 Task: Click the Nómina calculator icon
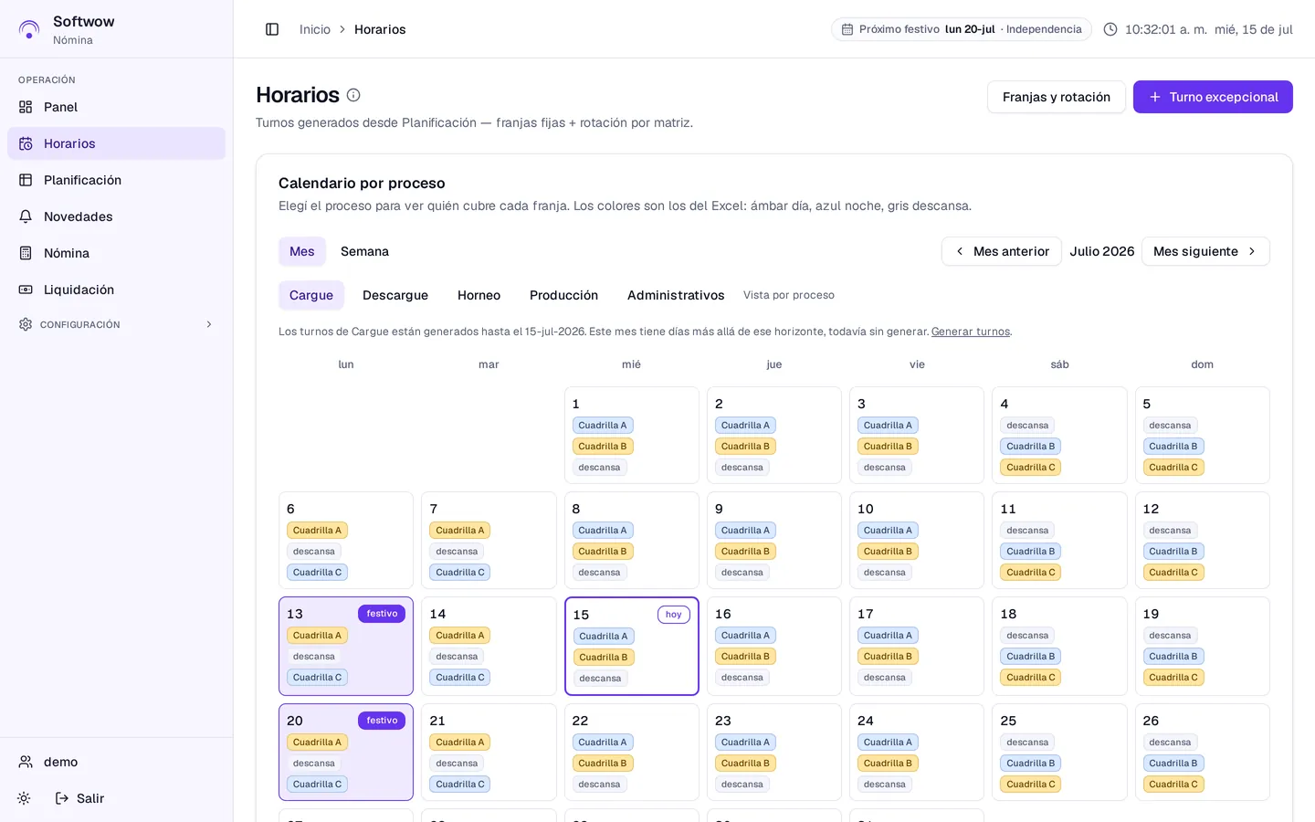pyautogui.click(x=26, y=253)
